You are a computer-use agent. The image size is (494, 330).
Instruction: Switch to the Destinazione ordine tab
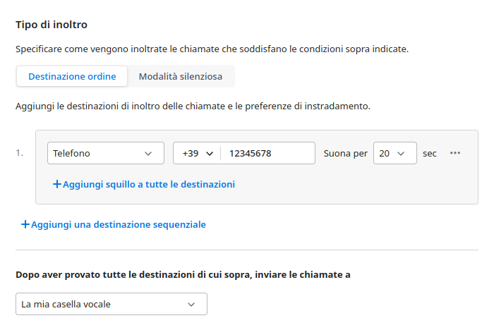(x=72, y=76)
